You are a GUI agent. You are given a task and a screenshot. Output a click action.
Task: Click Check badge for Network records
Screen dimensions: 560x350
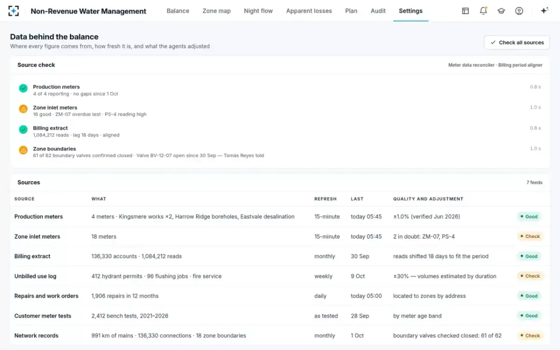point(529,336)
